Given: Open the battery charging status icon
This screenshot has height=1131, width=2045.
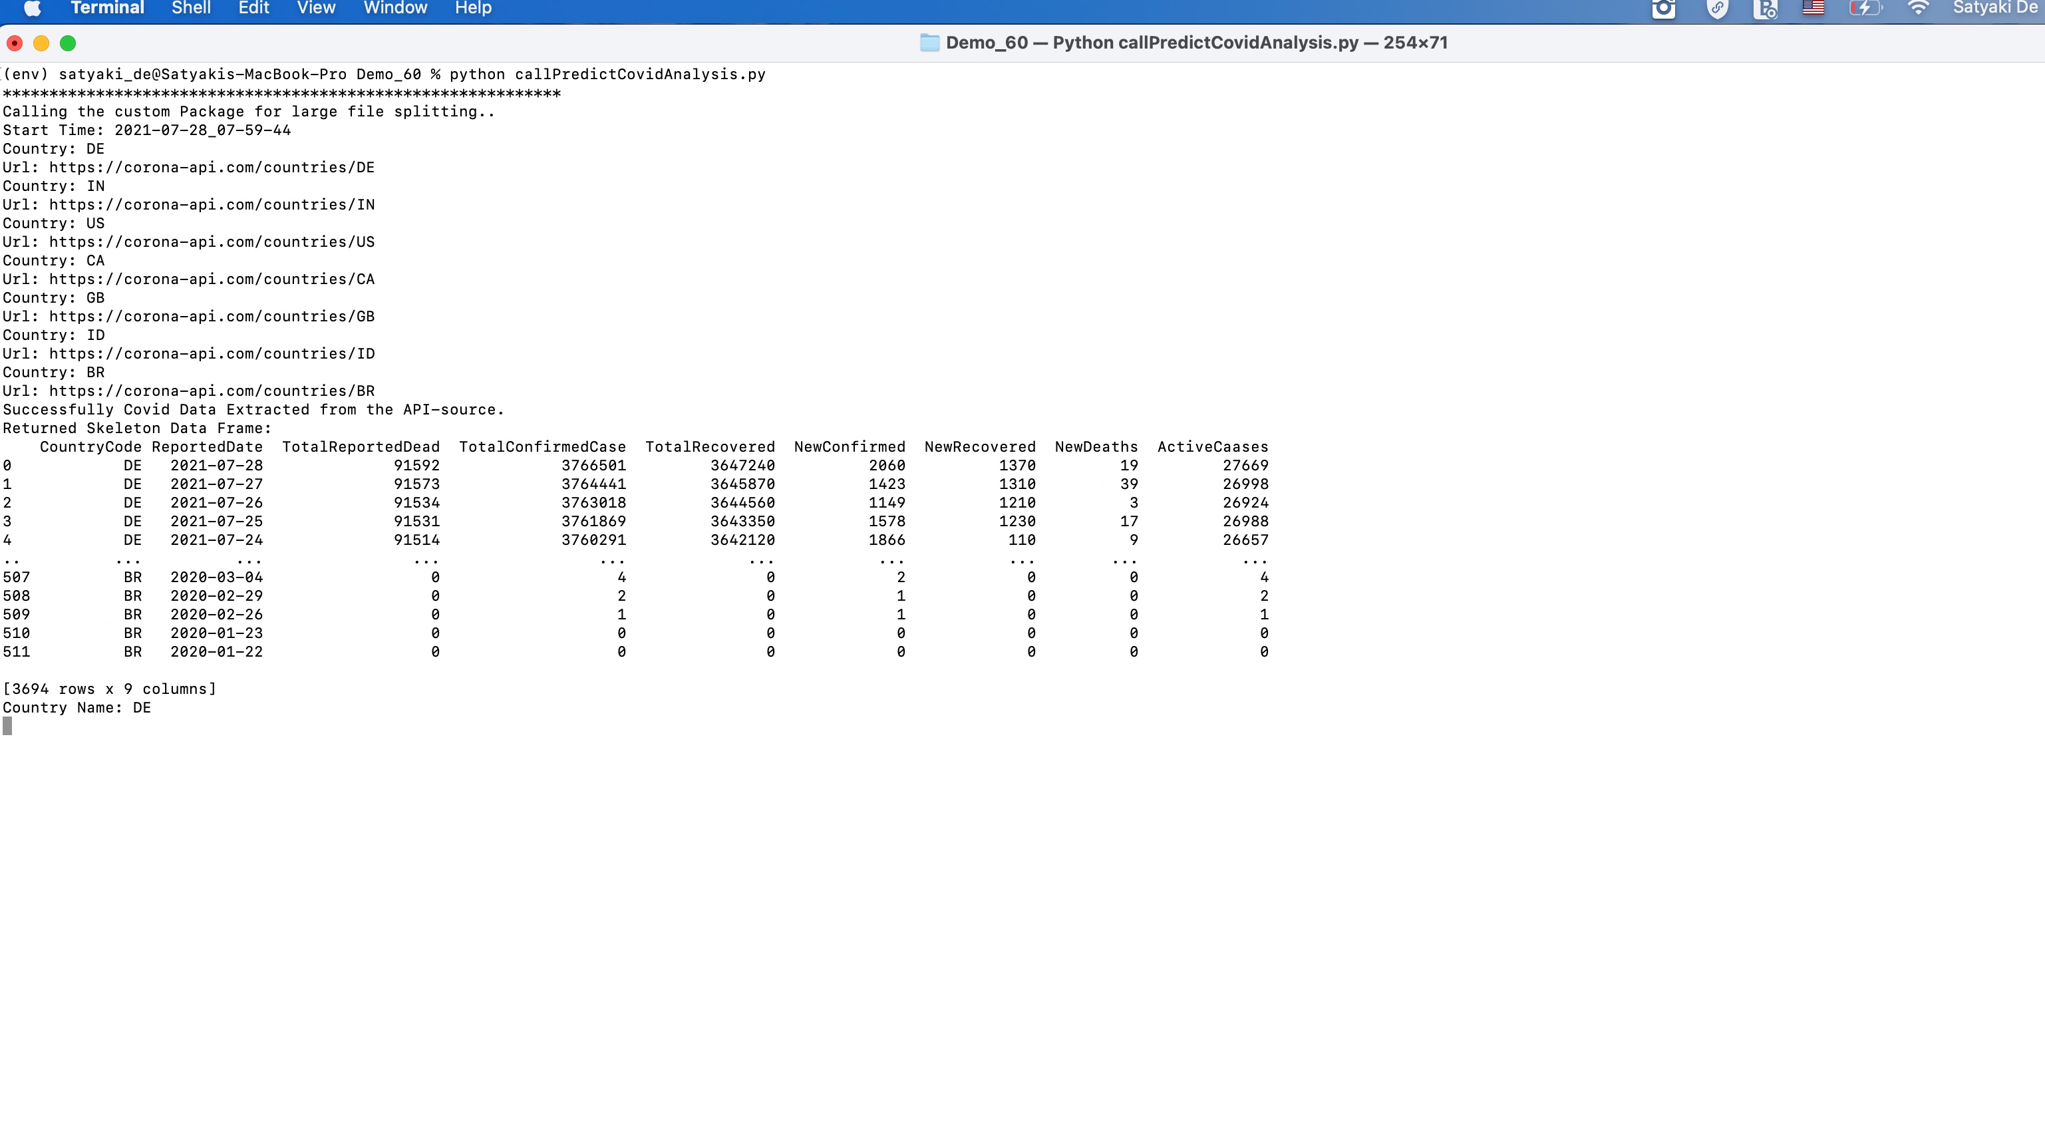Looking at the screenshot, I should click(x=1865, y=8).
